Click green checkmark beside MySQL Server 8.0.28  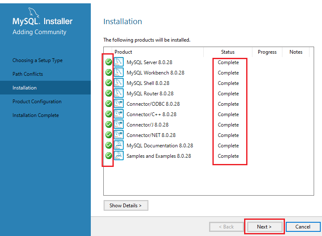[x=109, y=62]
